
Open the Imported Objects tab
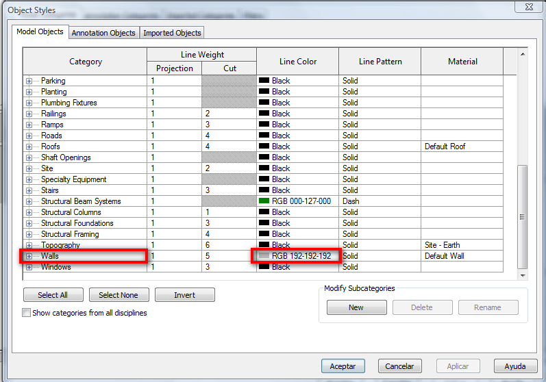(172, 33)
